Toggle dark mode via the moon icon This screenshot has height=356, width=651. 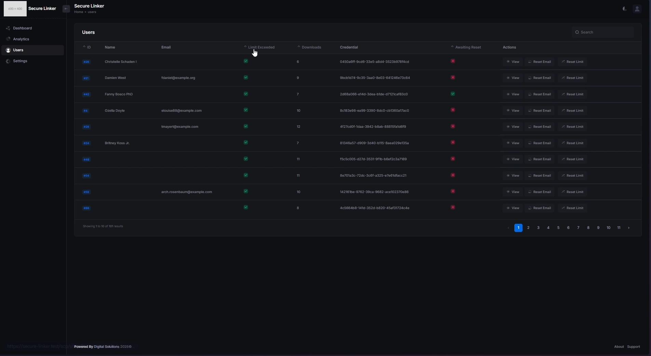point(624,9)
